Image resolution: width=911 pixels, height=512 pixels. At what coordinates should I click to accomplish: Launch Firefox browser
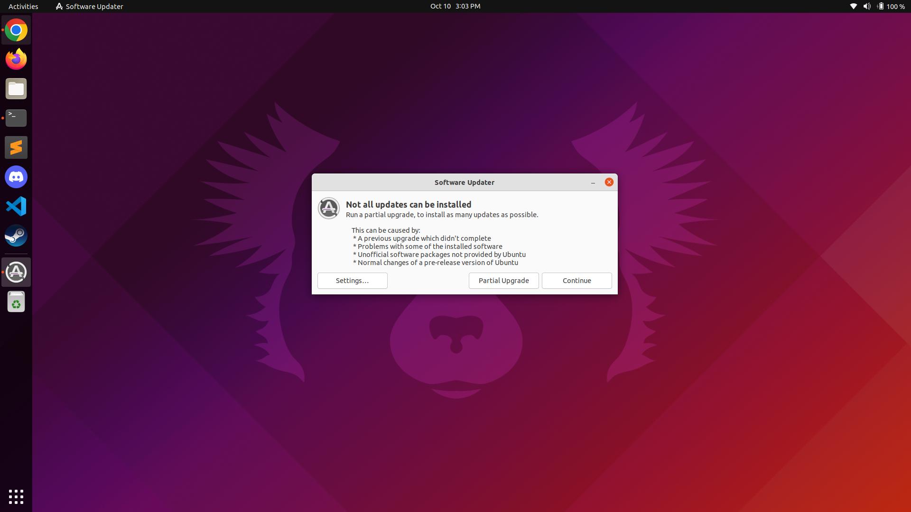(x=16, y=59)
